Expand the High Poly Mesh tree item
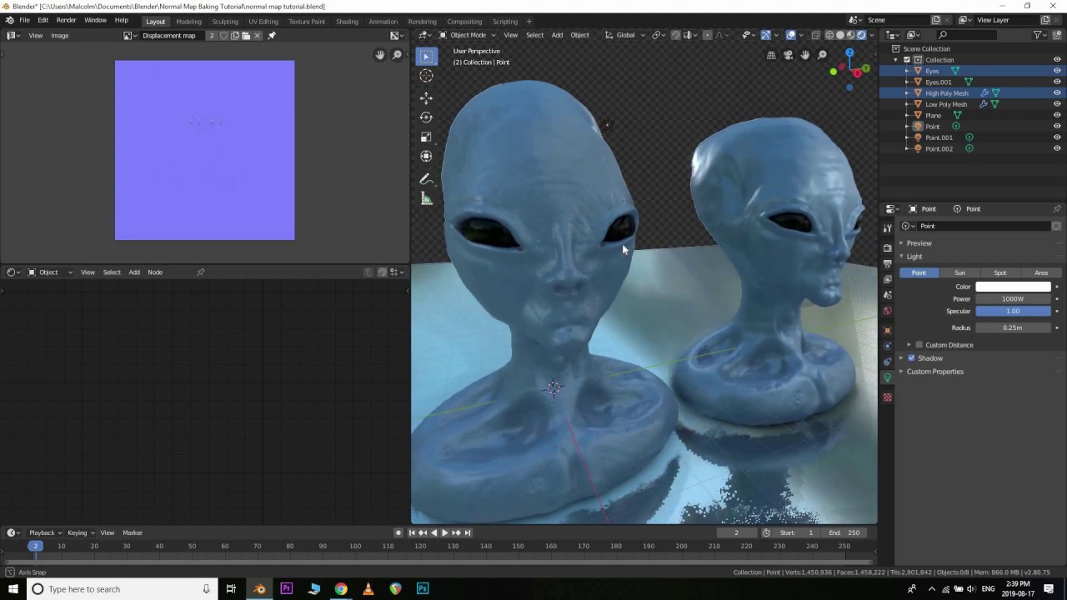1067x600 pixels. 907,93
